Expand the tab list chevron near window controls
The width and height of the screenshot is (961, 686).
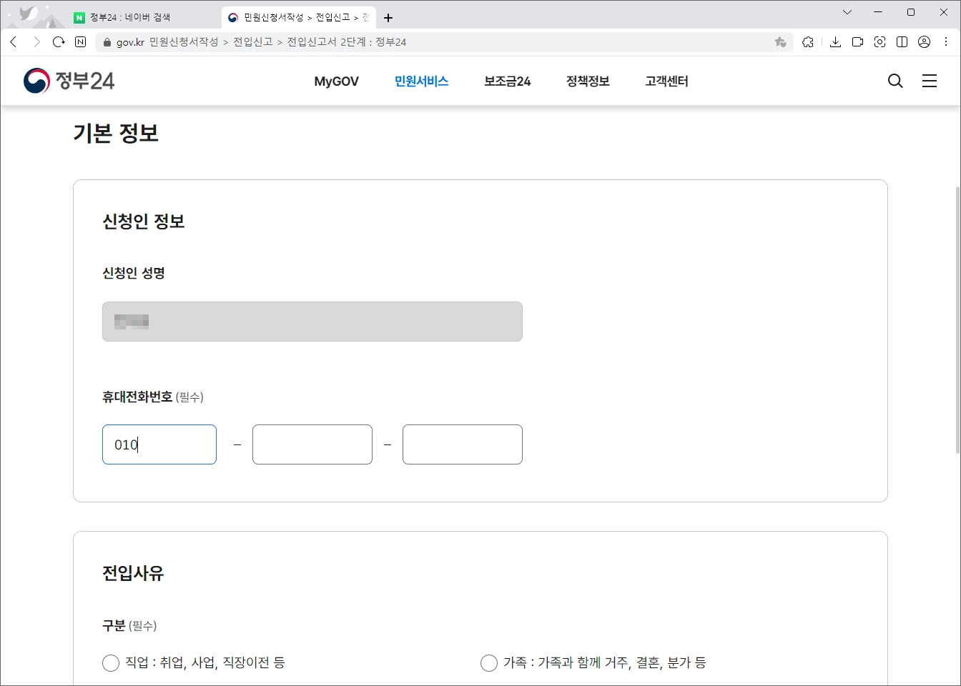tap(847, 12)
